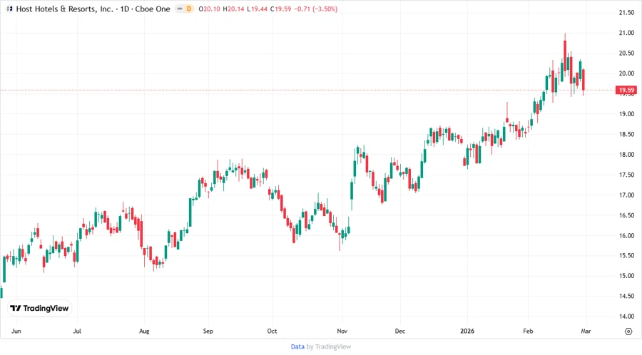
Task: Click the 'Sep' time axis label
Action: point(208,331)
